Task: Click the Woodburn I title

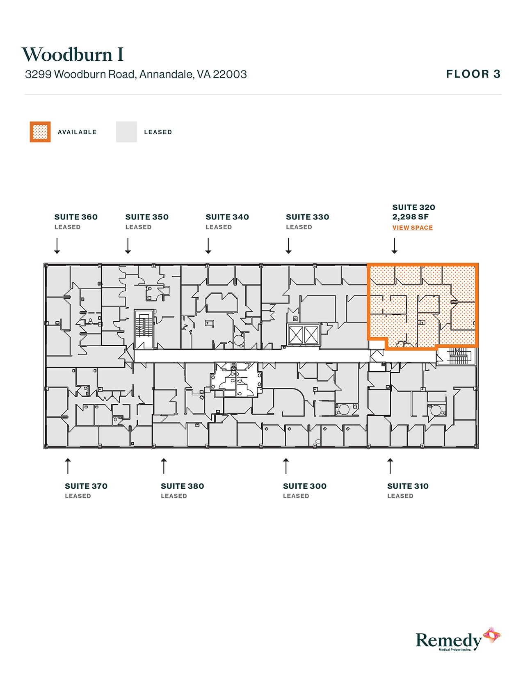Action: [x=73, y=55]
